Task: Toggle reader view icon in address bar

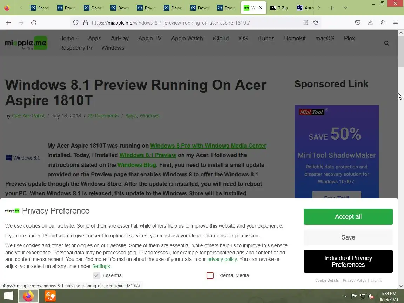Action: coord(305,23)
